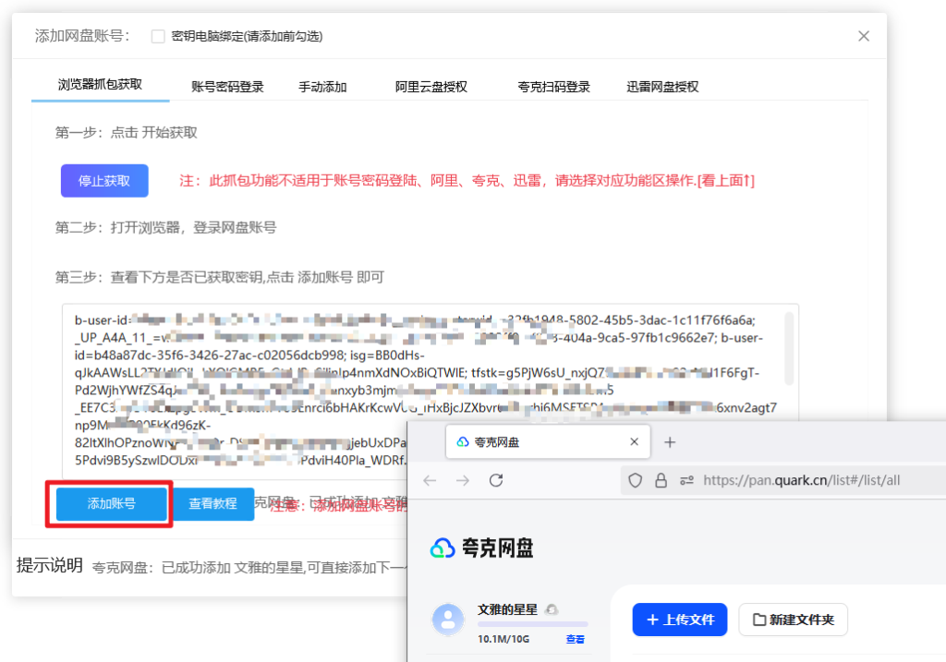This screenshot has height=662, width=946.
Task: Click the 第一步：点击 开始获取 text
Action: [x=126, y=133]
